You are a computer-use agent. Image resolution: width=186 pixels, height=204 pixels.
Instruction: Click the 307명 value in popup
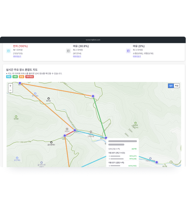(x=134, y=149)
